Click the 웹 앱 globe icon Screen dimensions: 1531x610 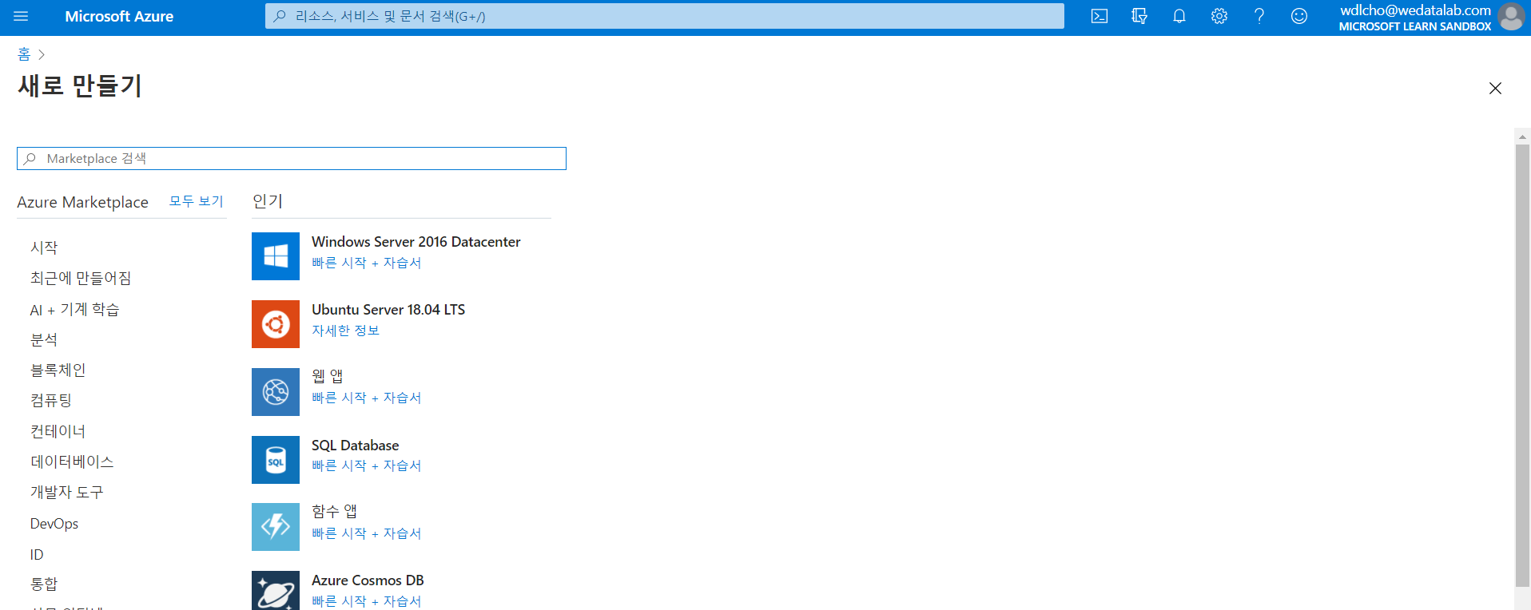tap(276, 392)
